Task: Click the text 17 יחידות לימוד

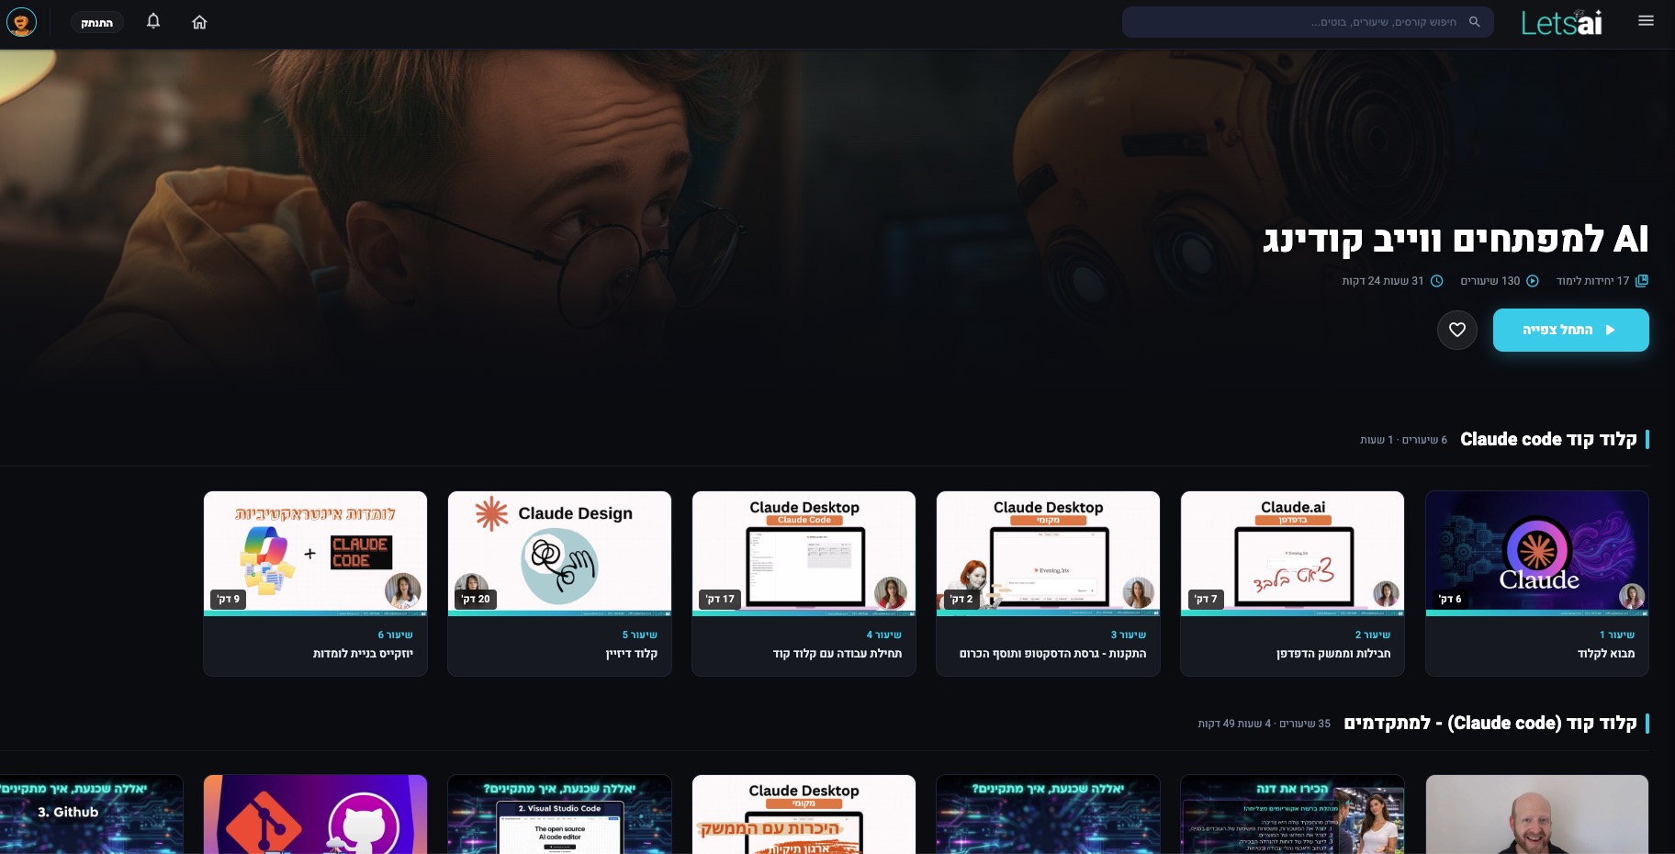Action: coord(1593,281)
